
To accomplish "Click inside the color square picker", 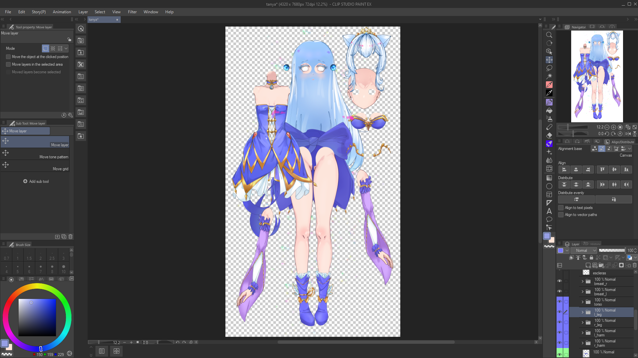I will tap(37, 317).
